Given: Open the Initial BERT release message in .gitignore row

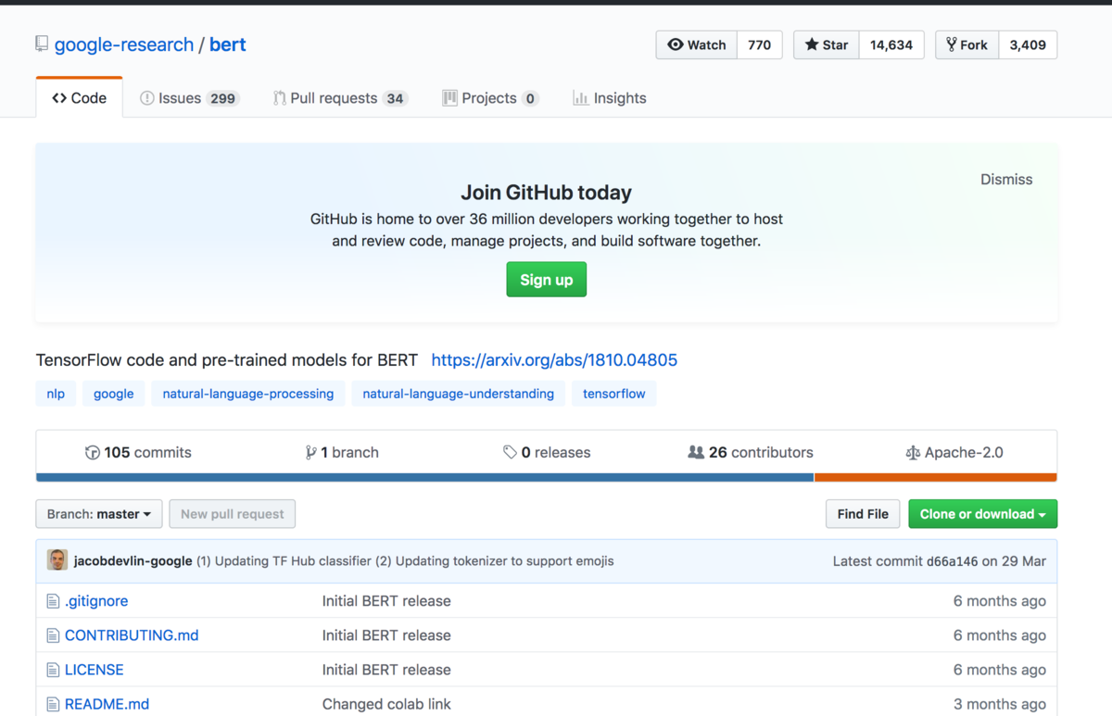Looking at the screenshot, I should tap(386, 600).
